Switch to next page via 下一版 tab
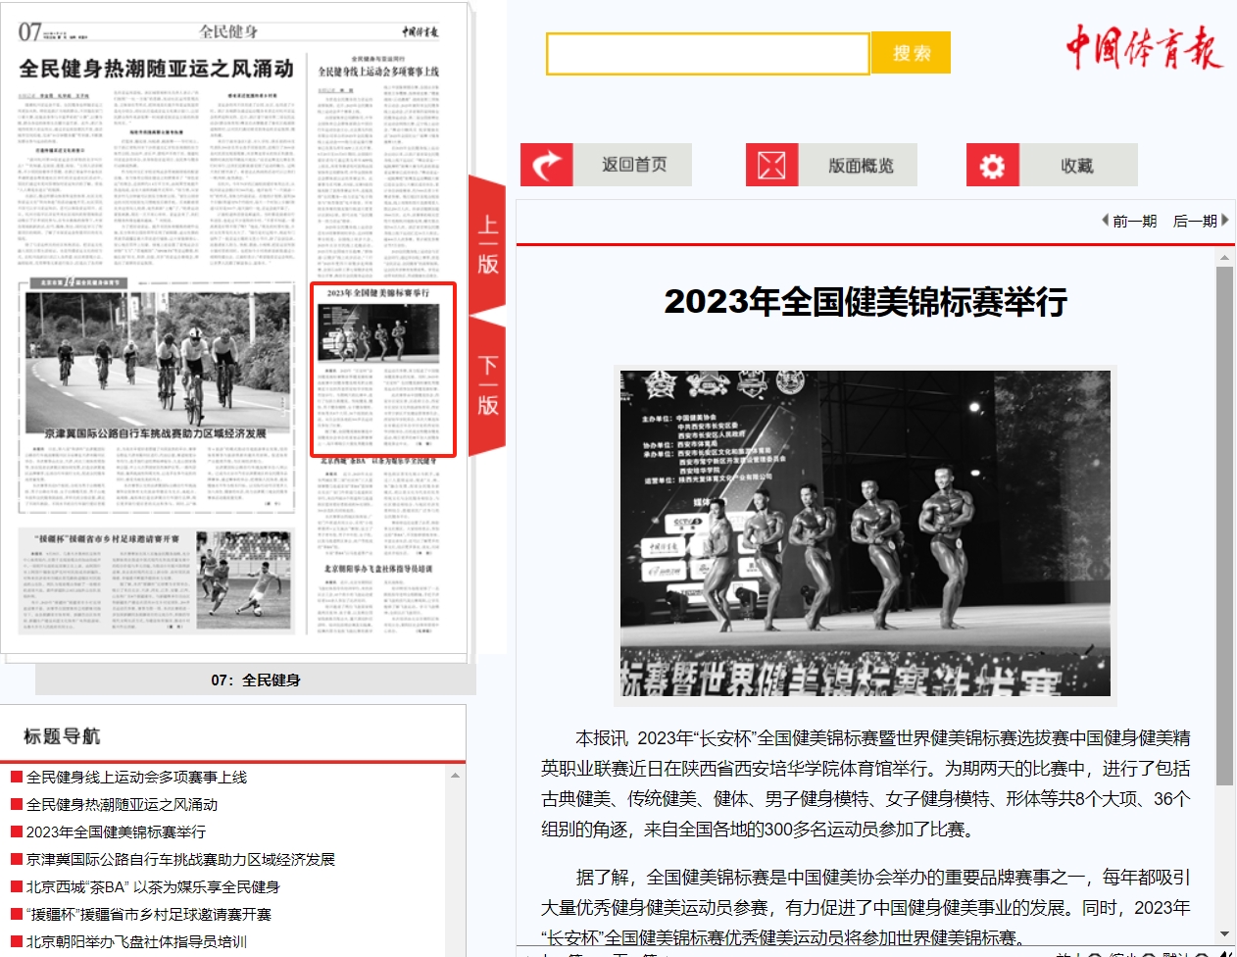Image resolution: width=1237 pixels, height=957 pixels. pos(487,385)
